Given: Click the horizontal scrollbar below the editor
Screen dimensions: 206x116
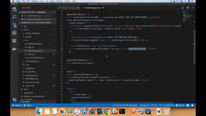Looking at the screenshot, I should coord(122,102).
